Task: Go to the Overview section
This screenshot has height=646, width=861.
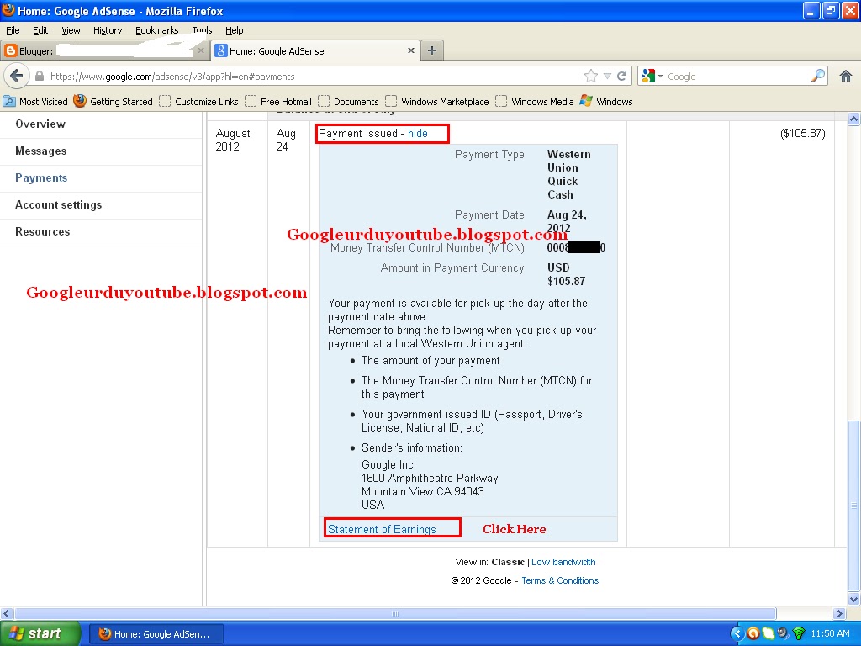Action: coord(40,124)
